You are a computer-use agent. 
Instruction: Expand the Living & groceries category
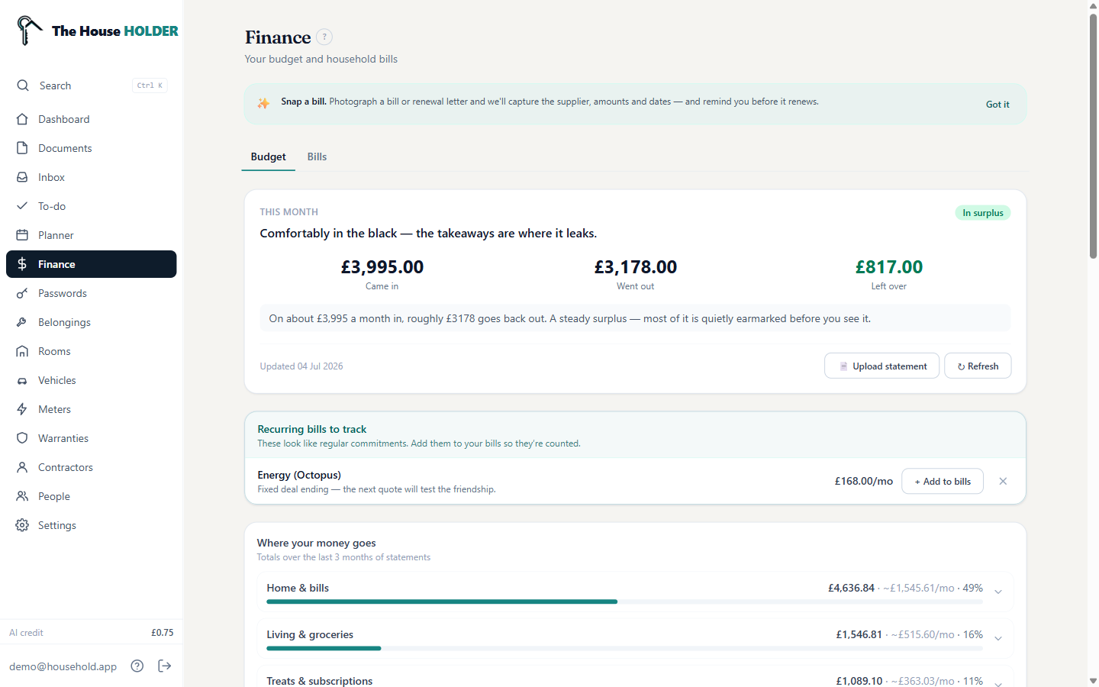pyautogui.click(x=998, y=638)
